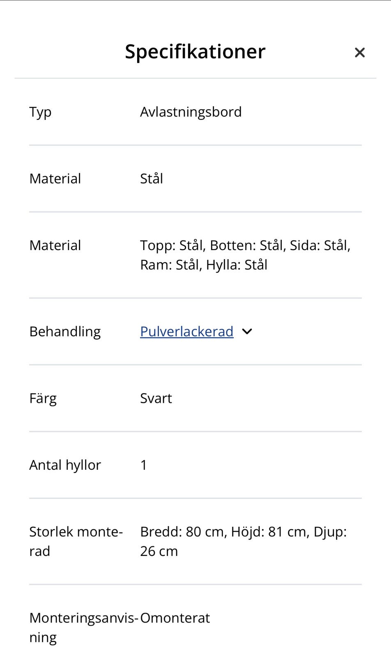Click the Bredd: 80 cm, Höjd: 81 cm text
The height and width of the screenshot is (657, 391).
coord(225,532)
